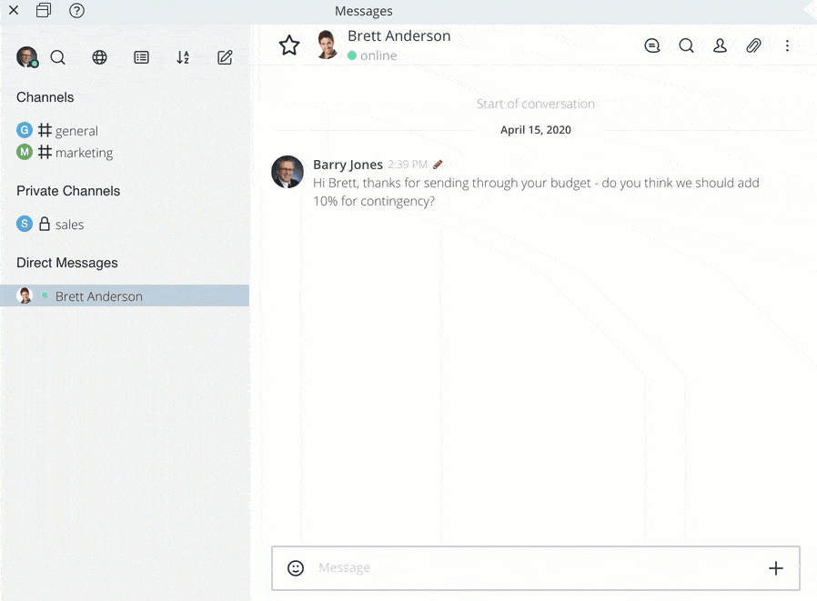Click inside the Message input field
817x601 pixels.
tap(455, 567)
